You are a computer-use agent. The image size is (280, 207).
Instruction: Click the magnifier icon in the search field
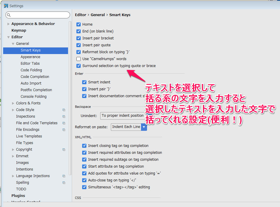(x=9, y=15)
